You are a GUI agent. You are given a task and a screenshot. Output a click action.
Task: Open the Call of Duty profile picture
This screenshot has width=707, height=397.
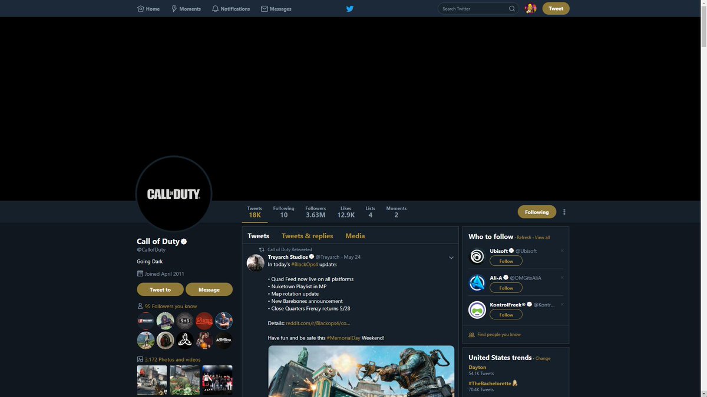(x=174, y=194)
